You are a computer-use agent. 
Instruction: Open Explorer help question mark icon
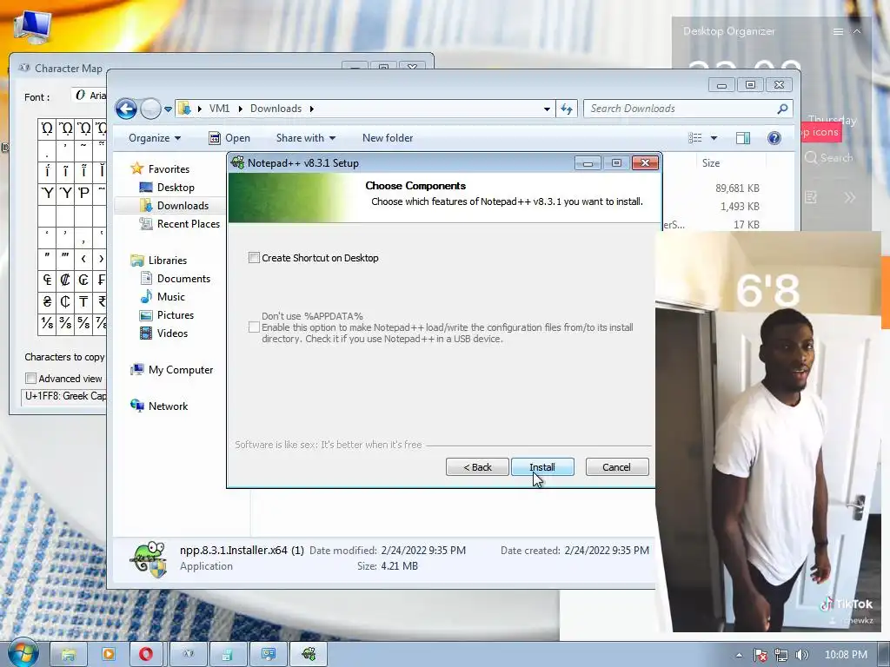(x=774, y=138)
